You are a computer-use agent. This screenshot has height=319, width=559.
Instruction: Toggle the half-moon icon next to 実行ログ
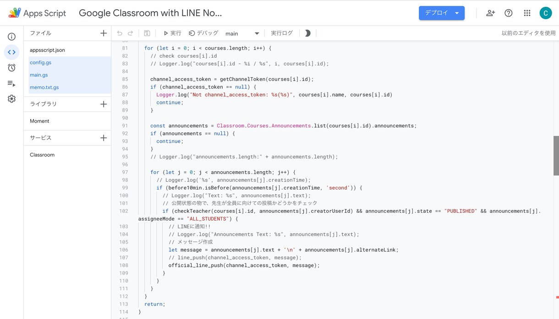tap(307, 33)
